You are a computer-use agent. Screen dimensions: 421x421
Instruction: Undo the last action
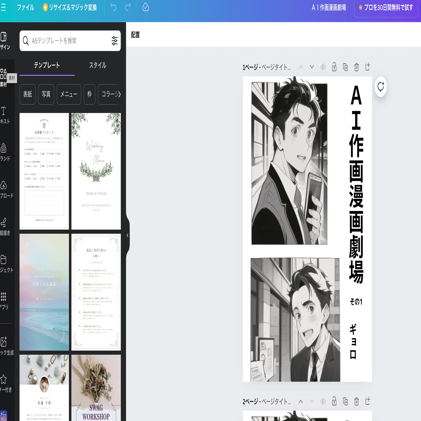coord(113,7)
